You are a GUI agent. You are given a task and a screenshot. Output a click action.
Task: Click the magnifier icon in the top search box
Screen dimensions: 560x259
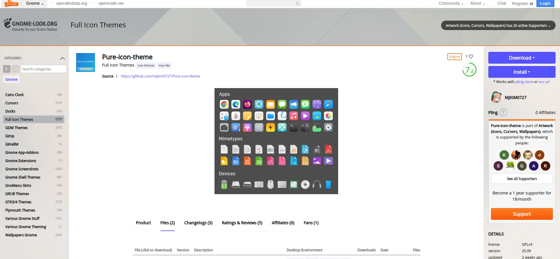tap(298, 4)
